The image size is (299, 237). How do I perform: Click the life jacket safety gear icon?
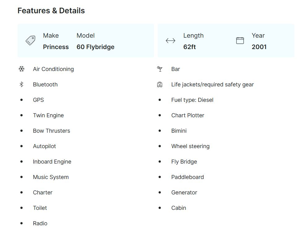coord(160,85)
